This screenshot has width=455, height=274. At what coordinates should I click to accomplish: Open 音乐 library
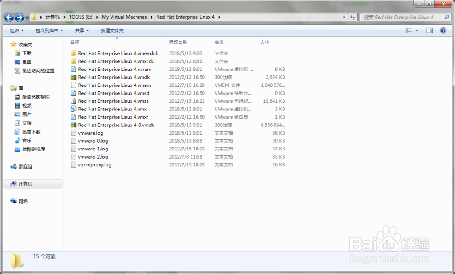27,140
